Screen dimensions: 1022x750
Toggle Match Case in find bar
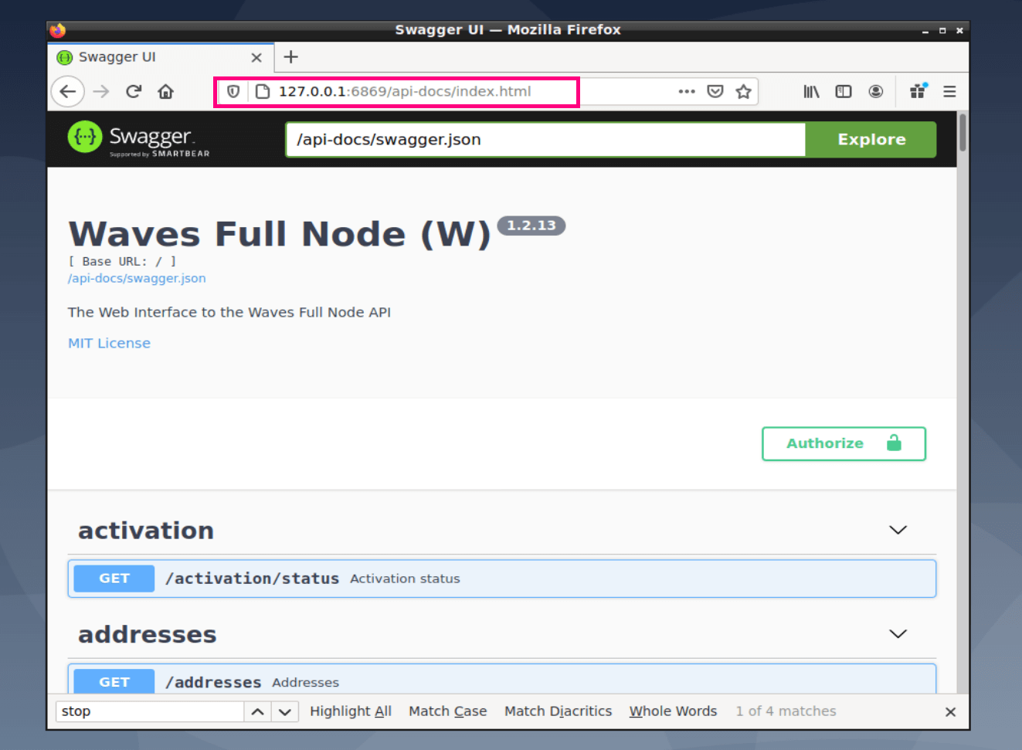(x=448, y=711)
